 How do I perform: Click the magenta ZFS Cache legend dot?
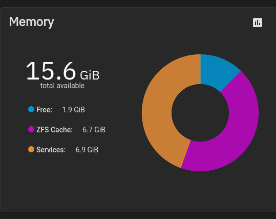[31, 129]
